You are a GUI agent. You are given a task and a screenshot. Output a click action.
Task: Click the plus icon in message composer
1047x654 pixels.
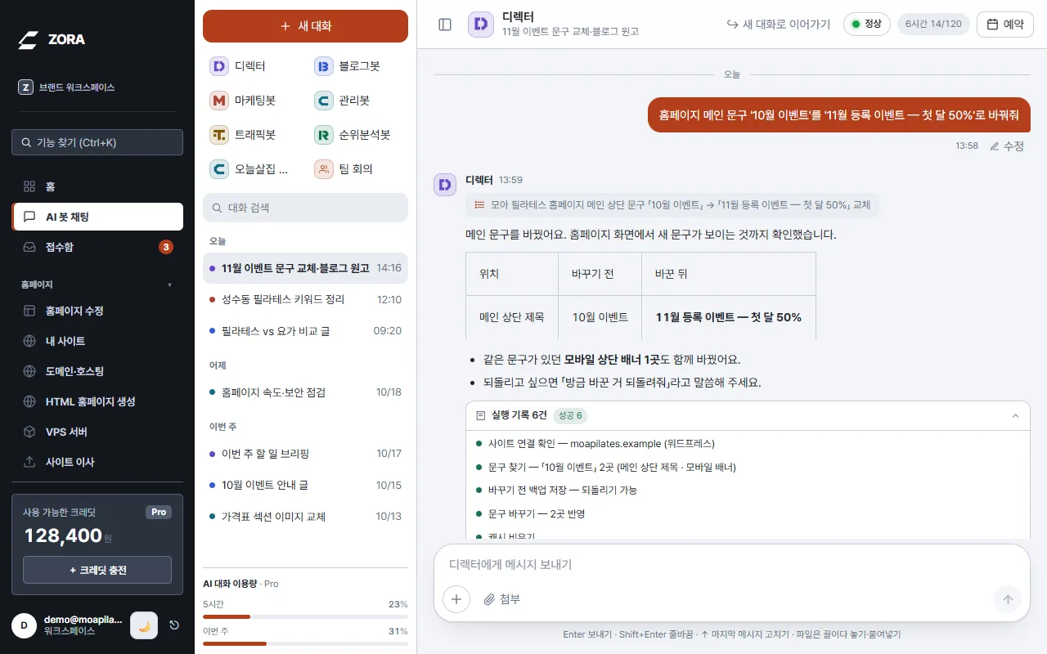(x=456, y=599)
